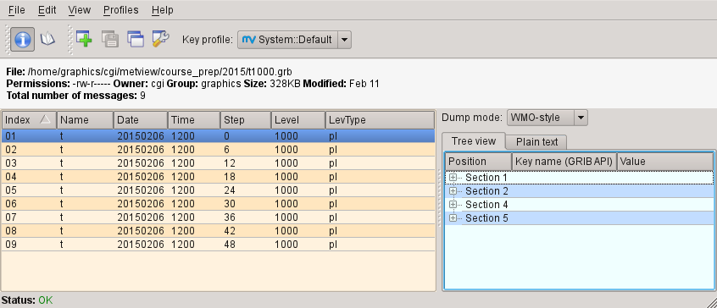Click the save profile as icon
The width and height of the screenshot is (717, 308).
pyautogui.click(x=110, y=39)
